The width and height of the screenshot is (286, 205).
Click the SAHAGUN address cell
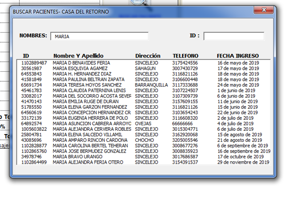pyautogui.click(x=145, y=68)
